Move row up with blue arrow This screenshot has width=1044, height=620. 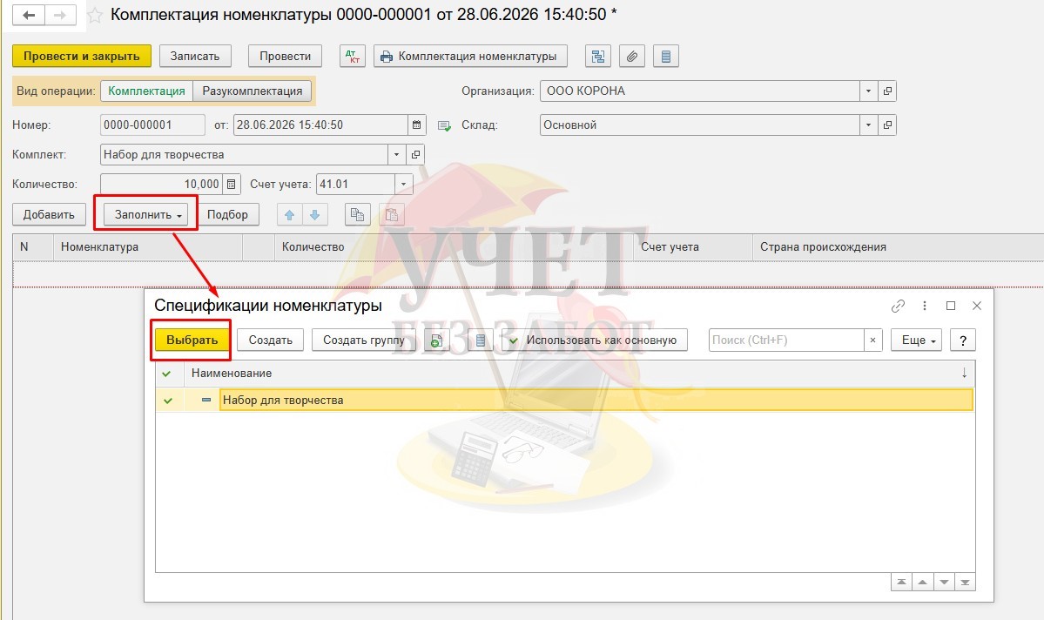coord(289,214)
